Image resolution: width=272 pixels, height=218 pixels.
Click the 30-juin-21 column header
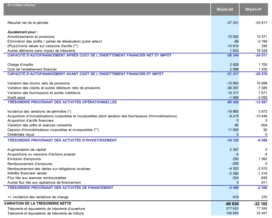tap(253, 9)
